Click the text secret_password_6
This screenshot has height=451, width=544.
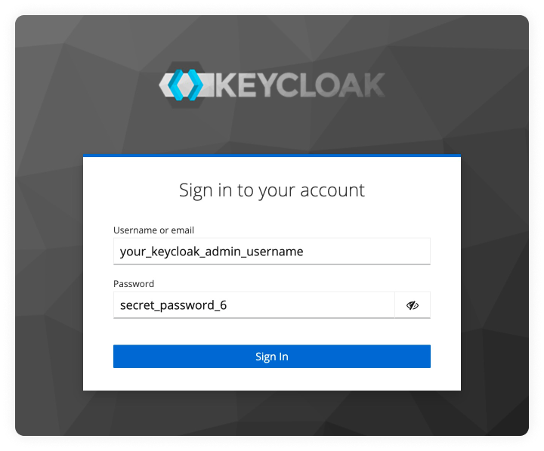click(x=173, y=305)
